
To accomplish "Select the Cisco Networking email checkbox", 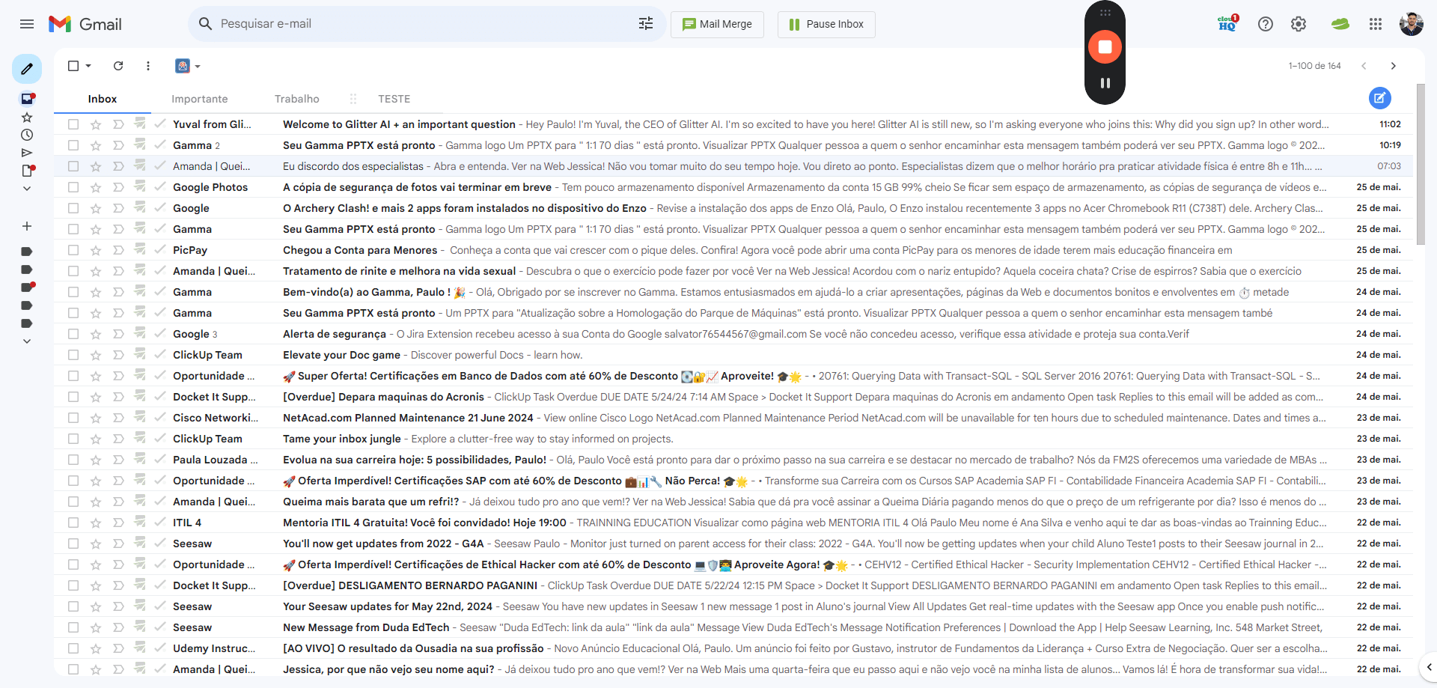I will [73, 418].
